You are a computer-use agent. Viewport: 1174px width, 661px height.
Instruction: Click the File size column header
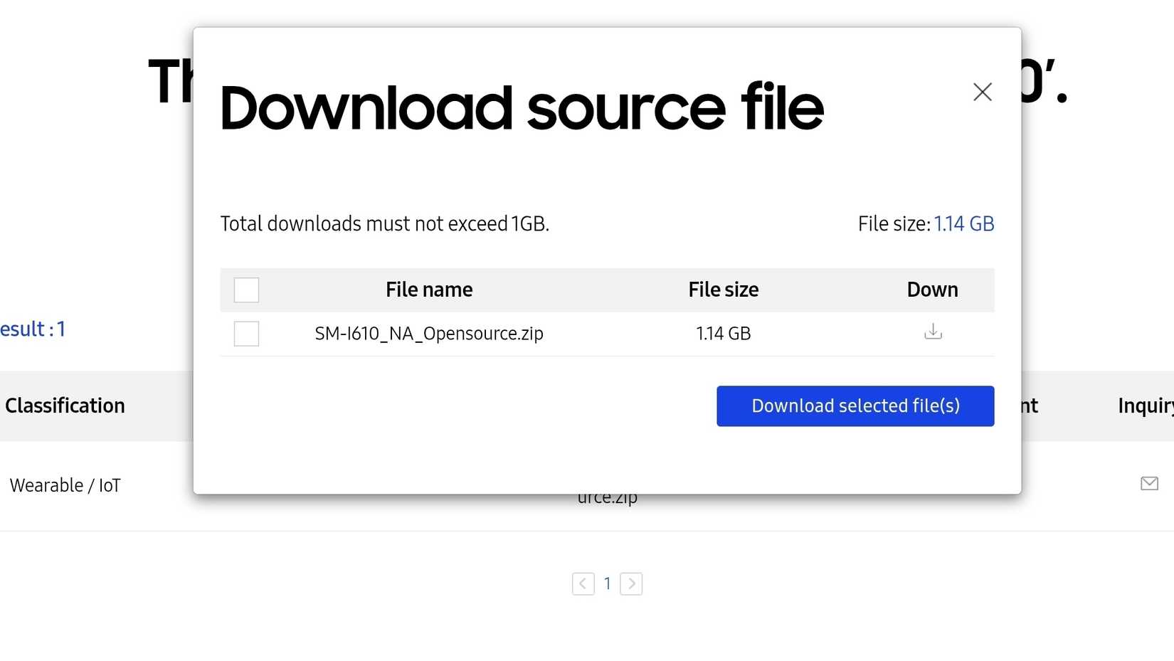pos(723,290)
